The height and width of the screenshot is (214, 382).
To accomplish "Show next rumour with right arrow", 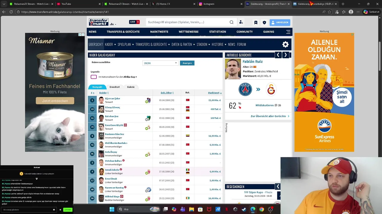I will [x=286, y=55].
